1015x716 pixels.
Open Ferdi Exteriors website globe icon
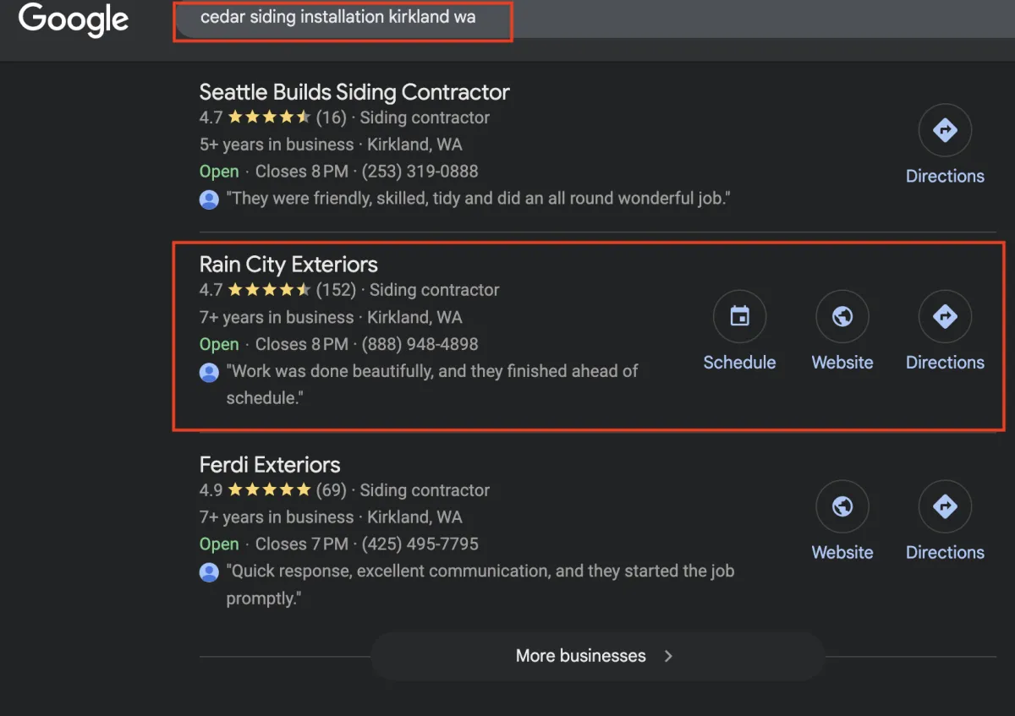[x=842, y=506]
